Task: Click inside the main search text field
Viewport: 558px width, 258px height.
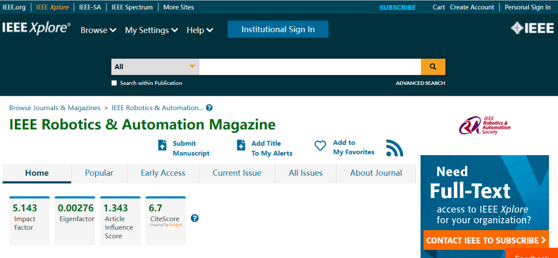Action: (310, 67)
